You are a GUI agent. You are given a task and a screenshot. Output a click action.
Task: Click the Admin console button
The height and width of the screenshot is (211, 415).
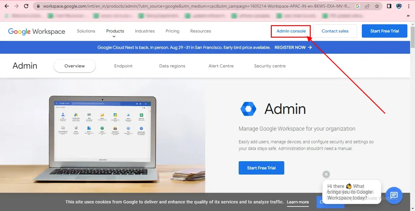(x=291, y=31)
